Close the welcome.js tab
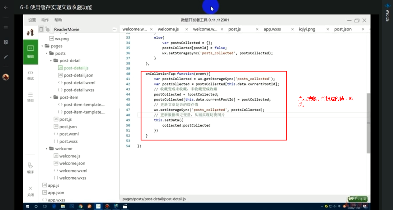The width and height of the screenshot is (393, 210). [x=187, y=29]
